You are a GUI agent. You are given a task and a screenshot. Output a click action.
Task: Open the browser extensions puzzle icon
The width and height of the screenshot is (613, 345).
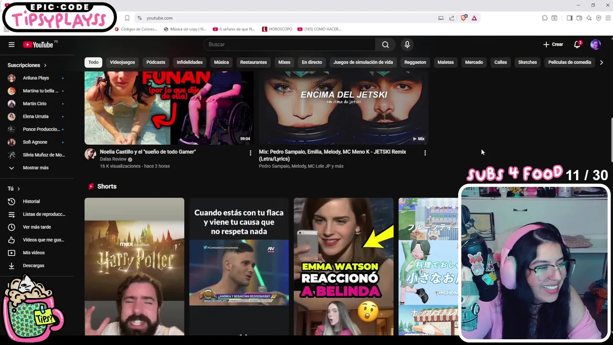[545, 18]
